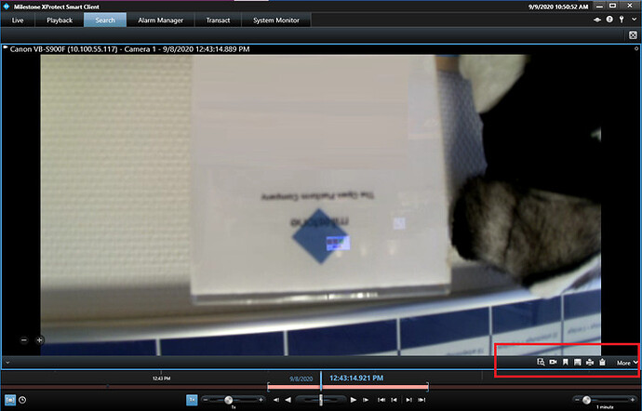The width and height of the screenshot is (642, 411).
Task: Click the key login status icon
Action: coord(622,20)
